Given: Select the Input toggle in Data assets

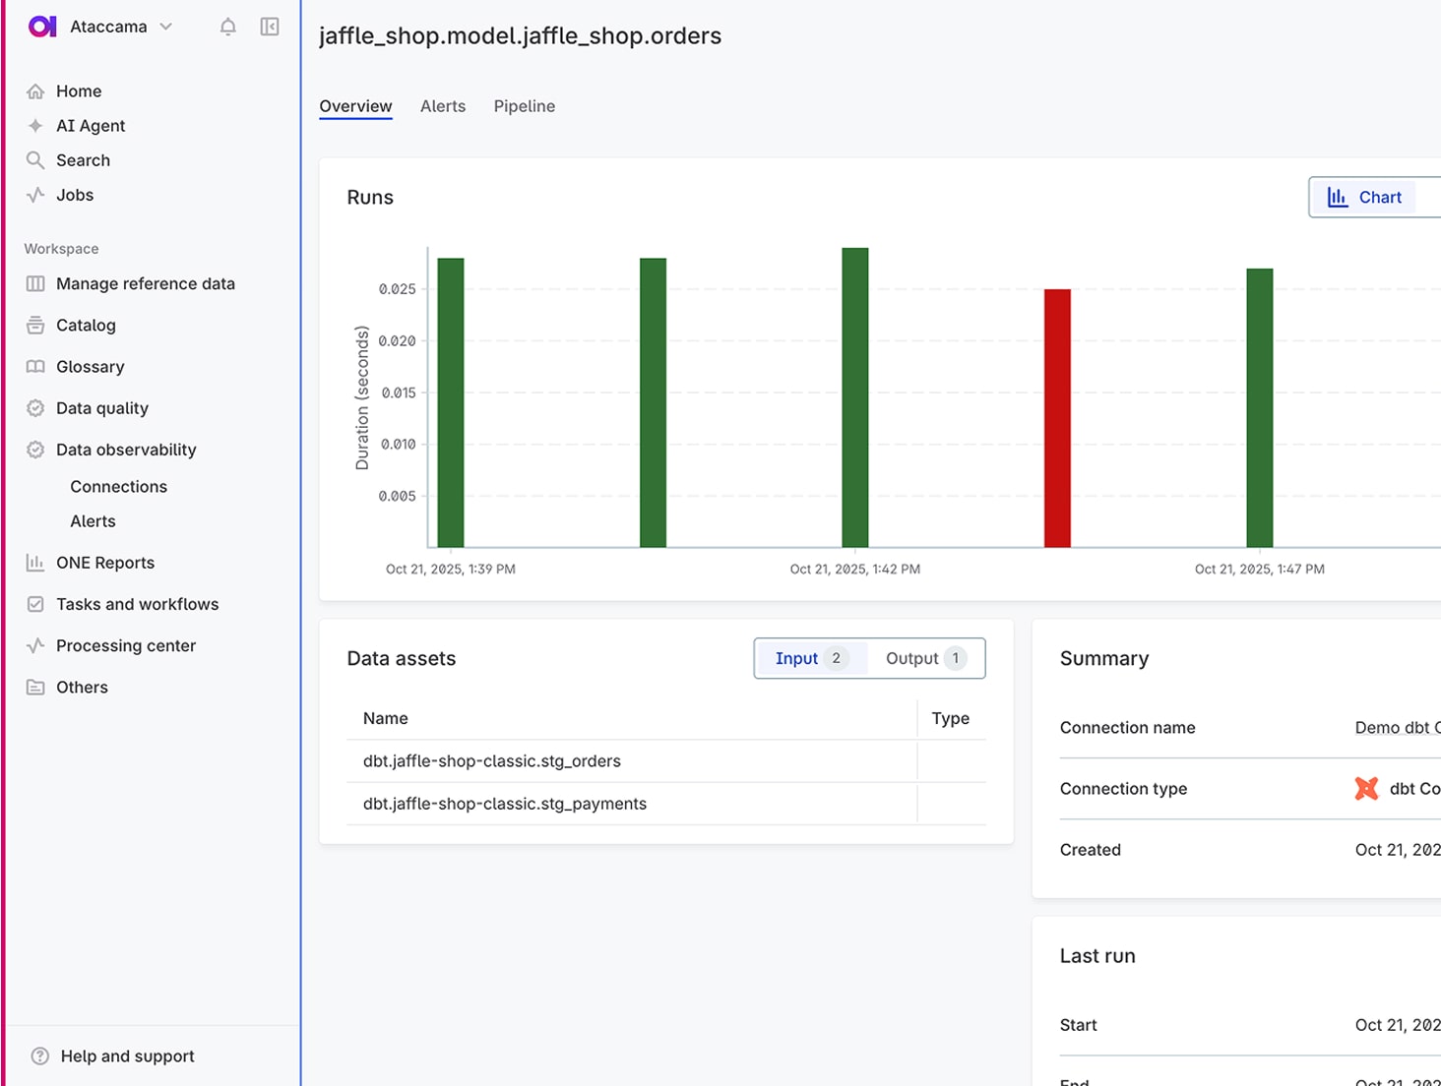Looking at the screenshot, I should coord(809,658).
